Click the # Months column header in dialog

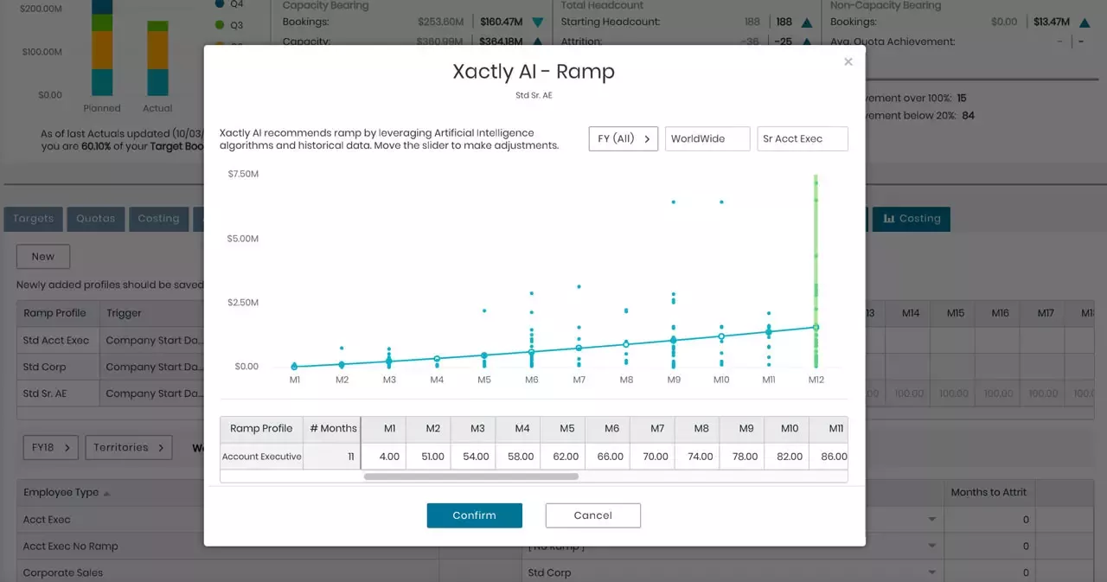click(333, 429)
